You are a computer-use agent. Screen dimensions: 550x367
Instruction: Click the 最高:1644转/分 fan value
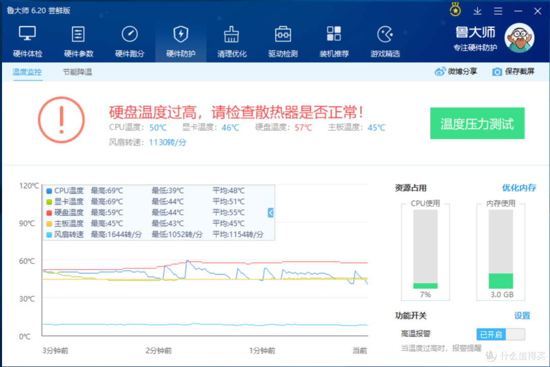(x=117, y=235)
